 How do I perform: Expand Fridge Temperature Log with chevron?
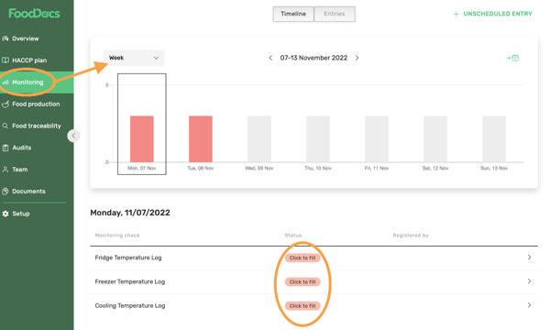(529, 258)
